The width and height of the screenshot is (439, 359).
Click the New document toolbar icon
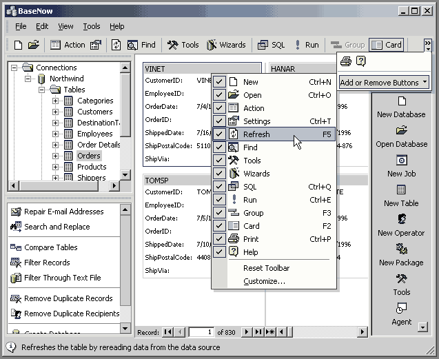(x=18, y=45)
